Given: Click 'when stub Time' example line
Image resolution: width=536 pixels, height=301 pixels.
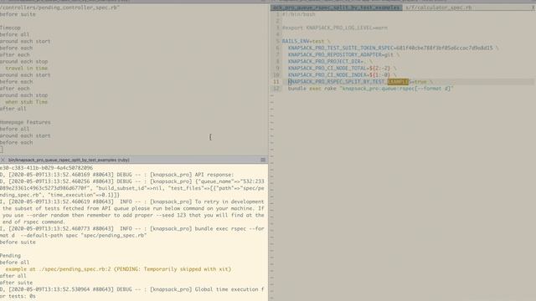Looking at the screenshot, I should click(27, 102).
